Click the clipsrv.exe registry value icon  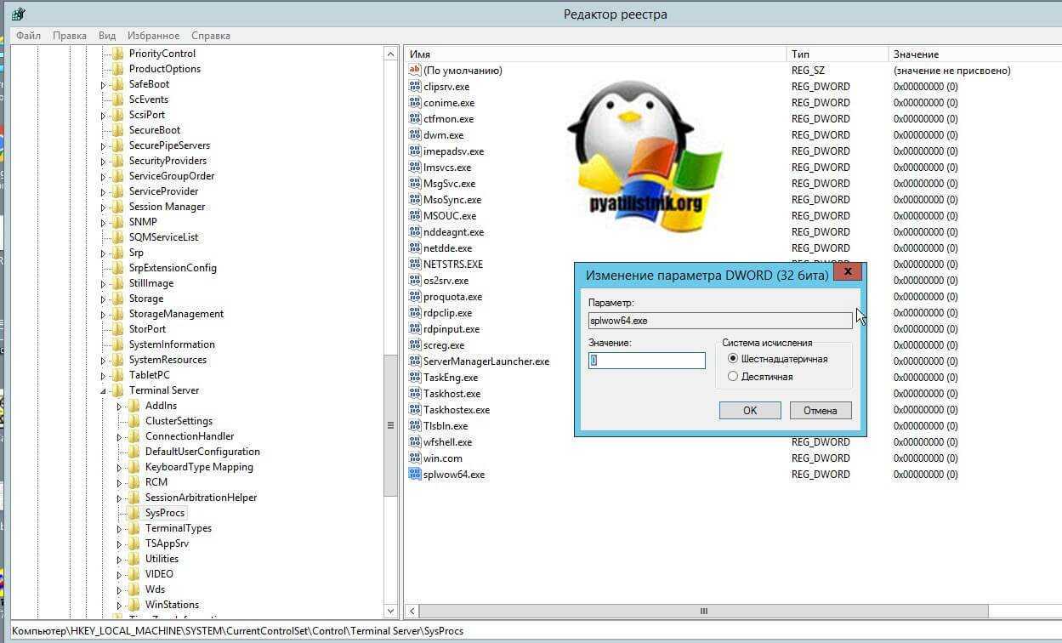pyautogui.click(x=415, y=87)
